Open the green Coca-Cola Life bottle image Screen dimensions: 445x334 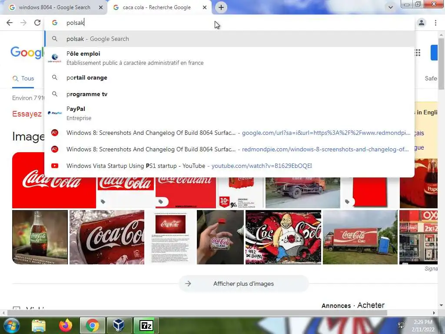pos(40,237)
